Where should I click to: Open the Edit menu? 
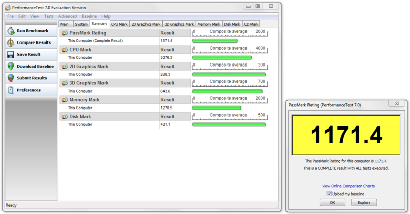pyautogui.click(x=22, y=16)
